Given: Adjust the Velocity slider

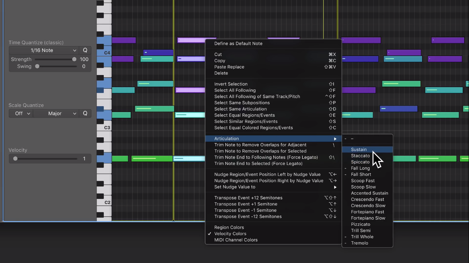Looking at the screenshot, I should (x=45, y=159).
